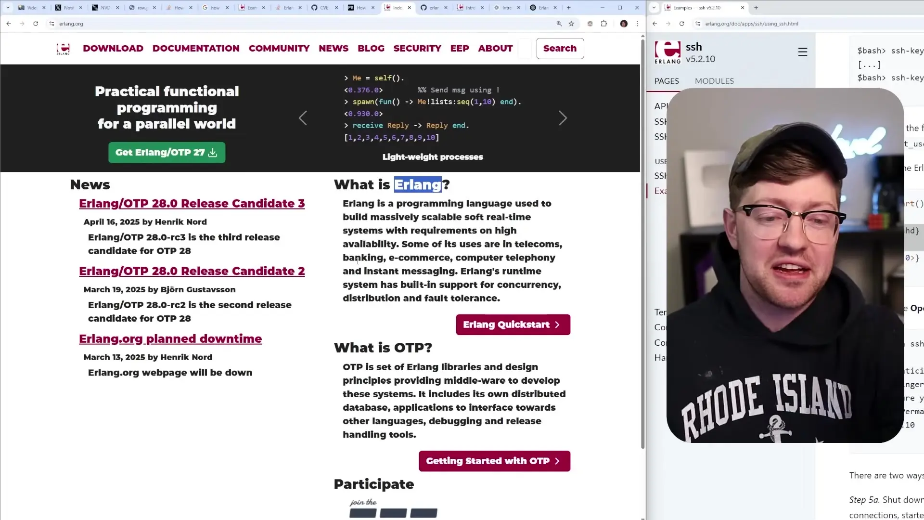The width and height of the screenshot is (924, 520).
Task: Open the Chrome profile avatar
Action: tap(624, 24)
